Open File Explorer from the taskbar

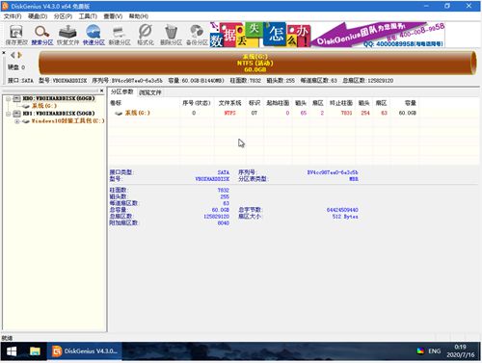(x=35, y=351)
